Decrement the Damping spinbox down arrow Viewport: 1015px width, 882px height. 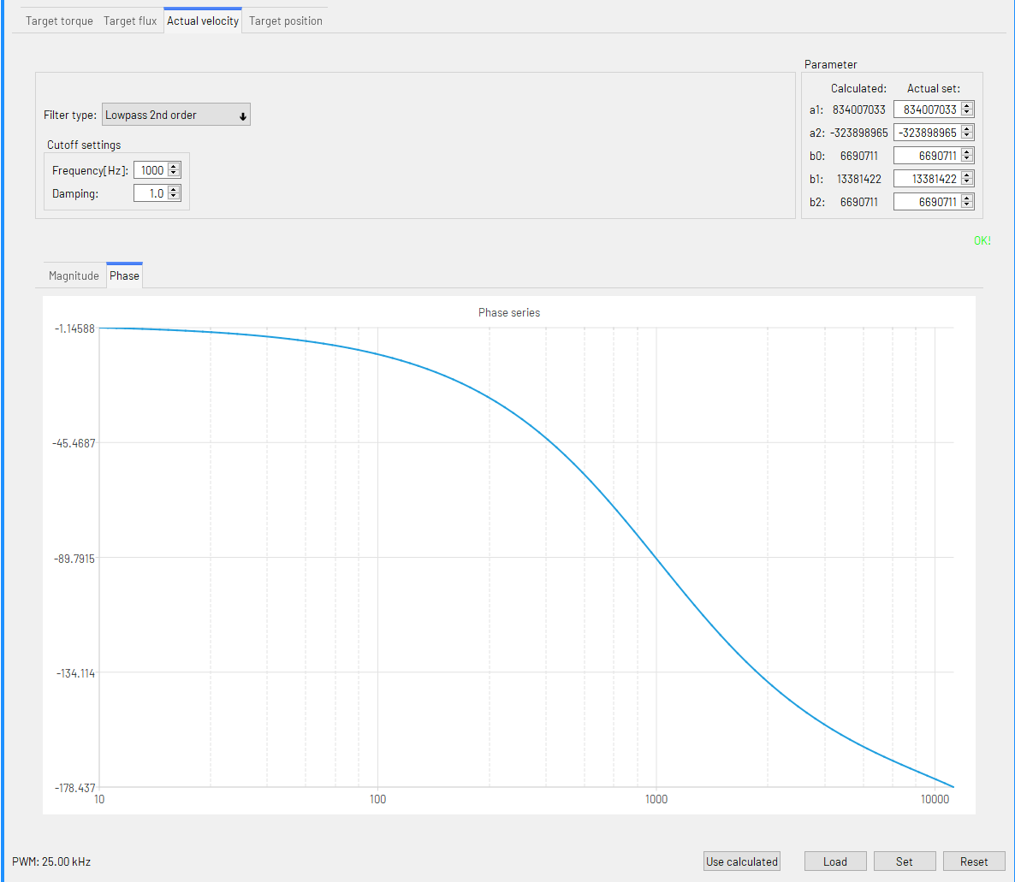[174, 197]
